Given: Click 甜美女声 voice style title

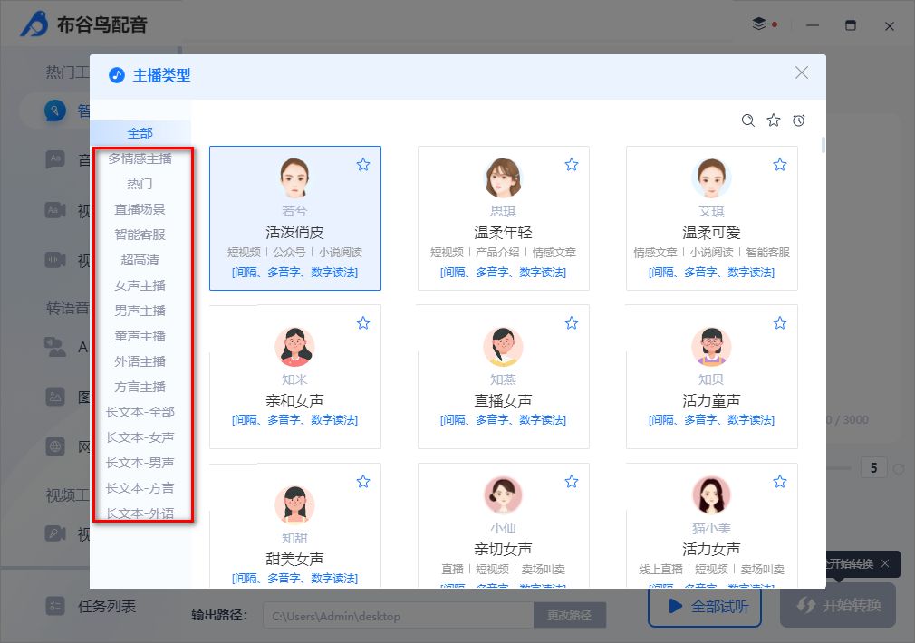Looking at the screenshot, I should point(294,559).
